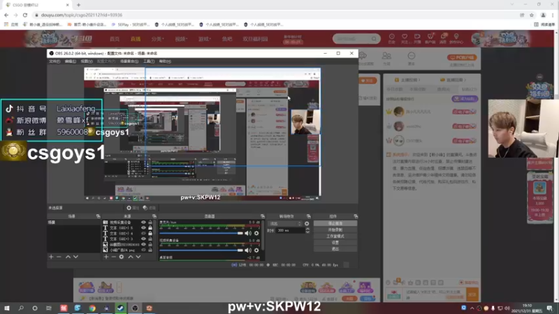Viewport: 559px width, 314px height.
Task: Move scene down in Scenes toolbar
Action: click(x=75, y=257)
